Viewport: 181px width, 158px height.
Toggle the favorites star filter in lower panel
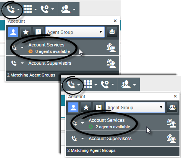[86, 107]
